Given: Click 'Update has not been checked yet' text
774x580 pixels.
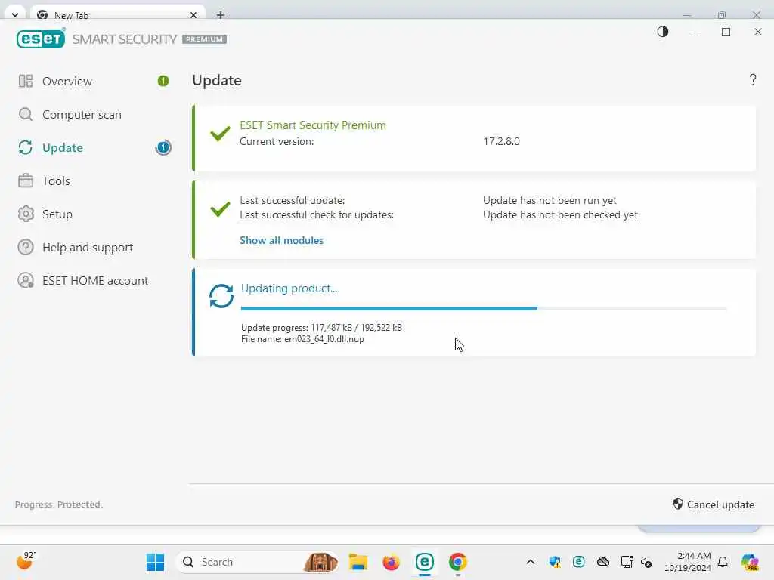Looking at the screenshot, I should click(560, 215).
